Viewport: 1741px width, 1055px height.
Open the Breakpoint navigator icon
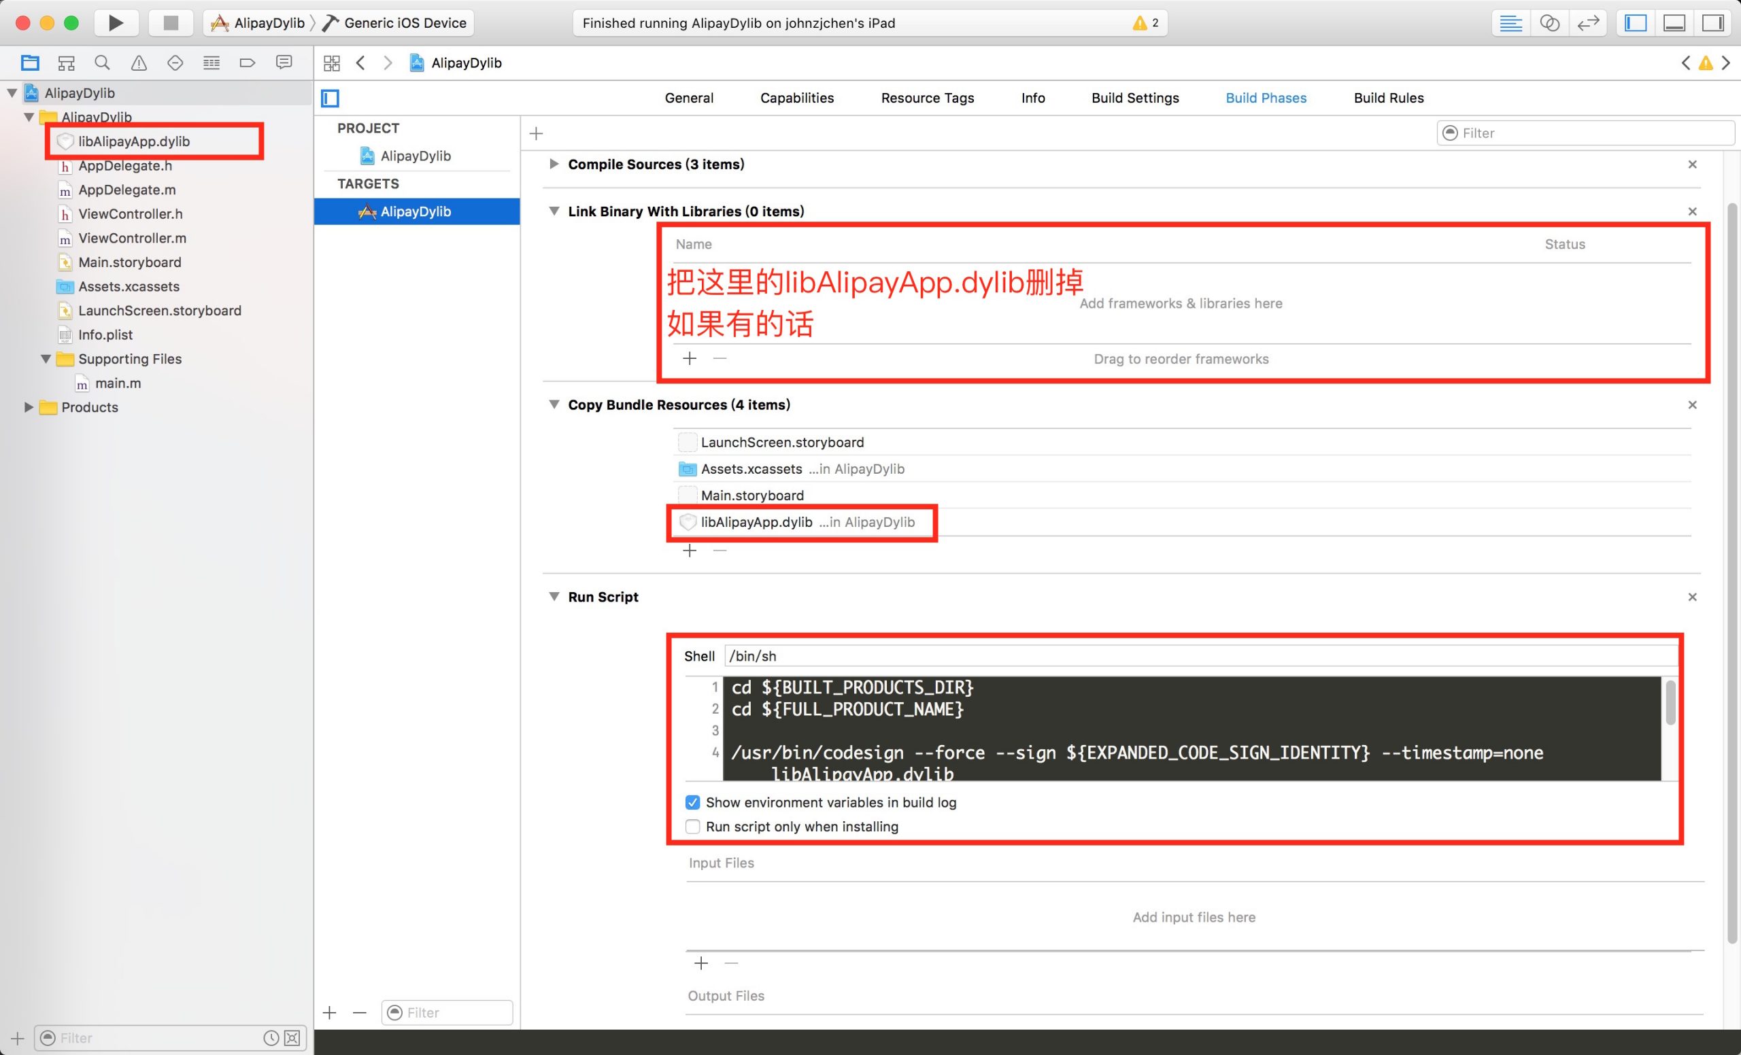pos(248,63)
